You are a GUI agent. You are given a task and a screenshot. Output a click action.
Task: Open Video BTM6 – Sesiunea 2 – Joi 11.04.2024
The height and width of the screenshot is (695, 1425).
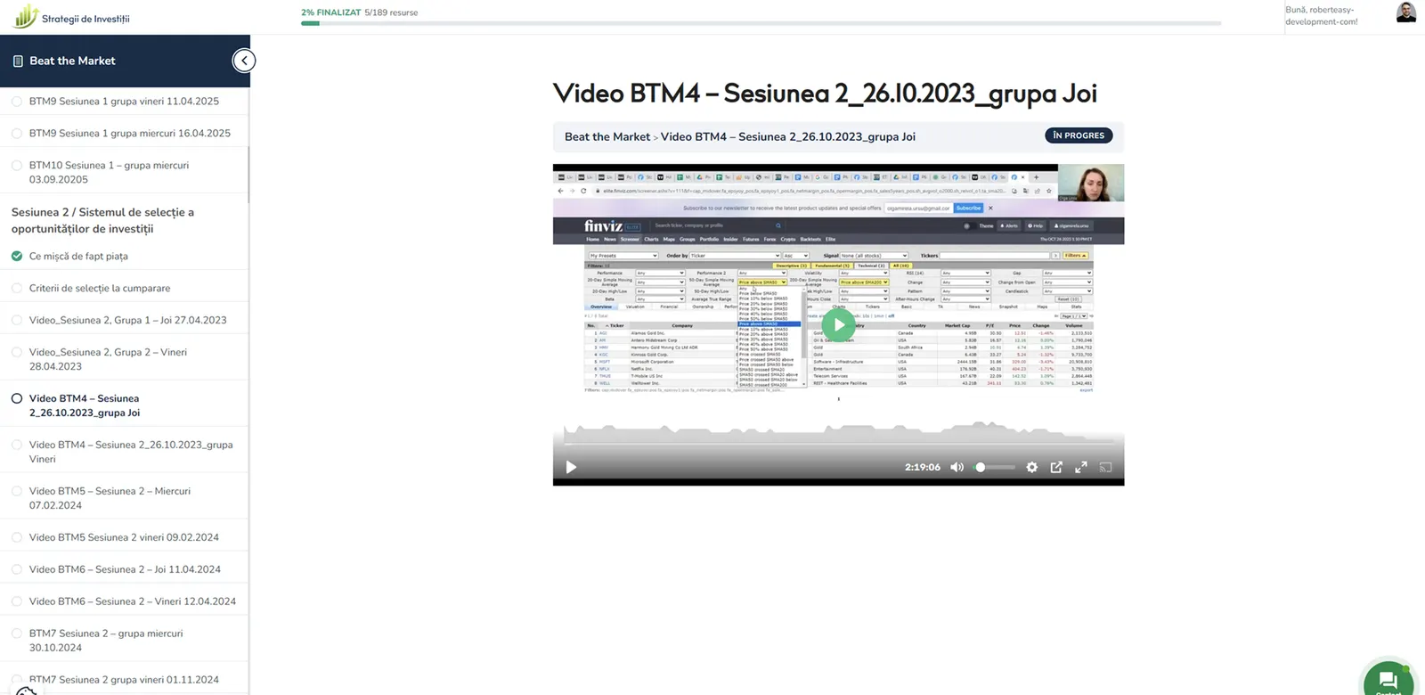(124, 569)
